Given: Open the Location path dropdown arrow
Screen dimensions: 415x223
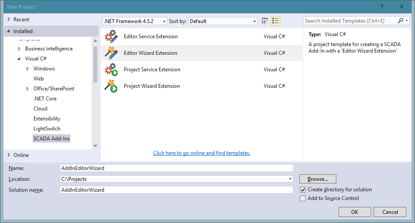Looking at the screenshot, I should coord(290,179).
